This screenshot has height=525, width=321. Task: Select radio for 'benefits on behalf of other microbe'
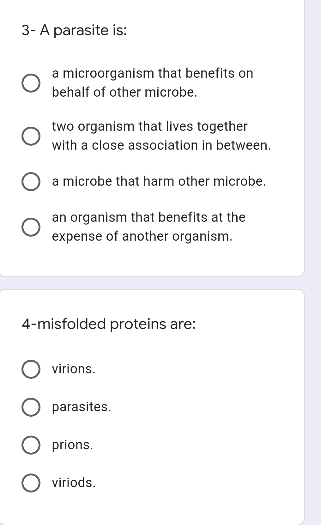click(x=31, y=83)
